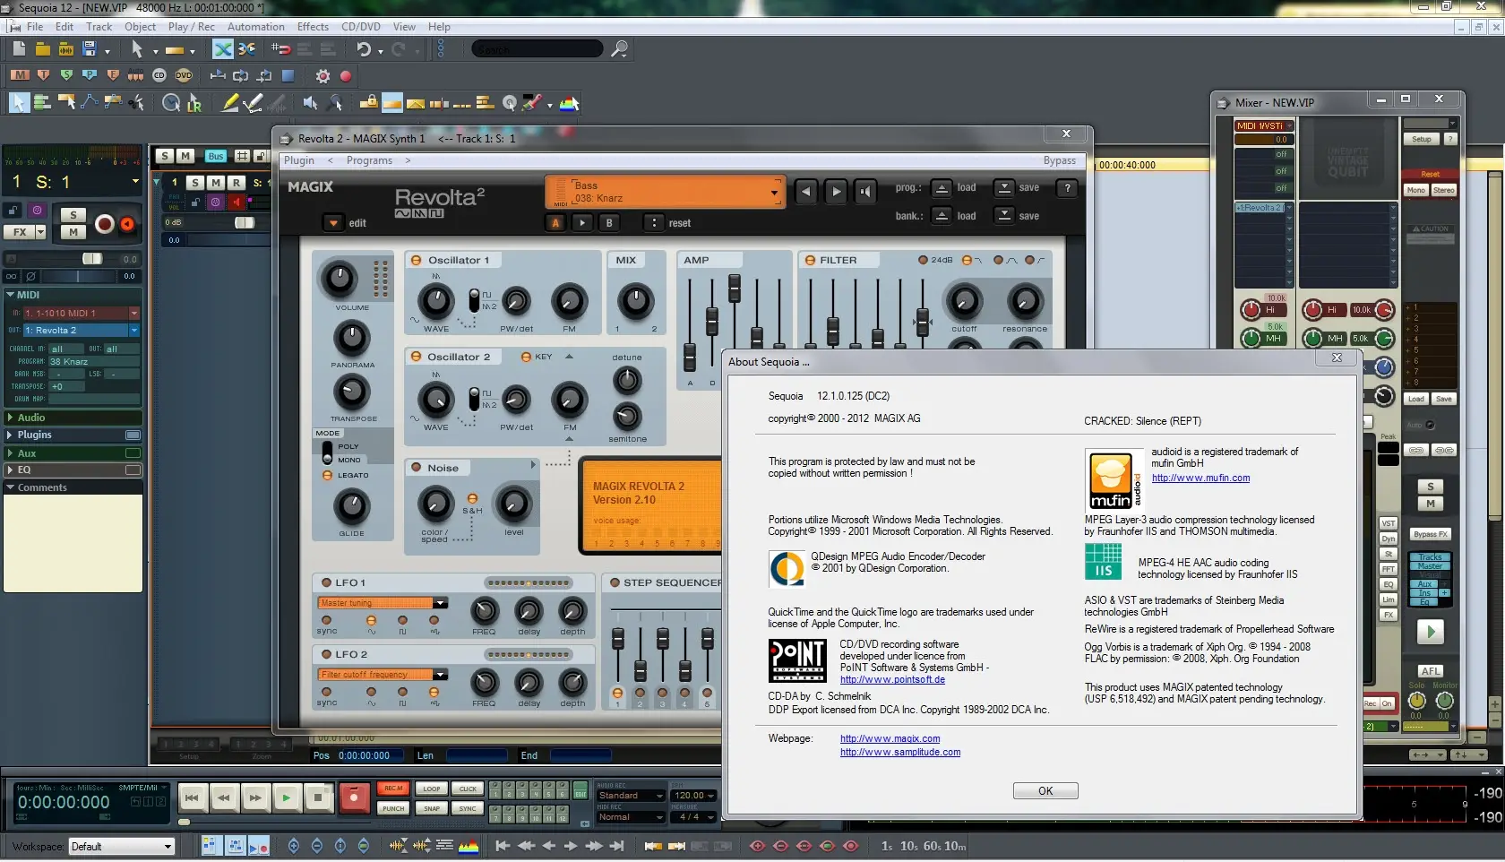The image size is (1505, 862).
Task: Click the undo arrow in the toolbar
Action: (x=363, y=49)
